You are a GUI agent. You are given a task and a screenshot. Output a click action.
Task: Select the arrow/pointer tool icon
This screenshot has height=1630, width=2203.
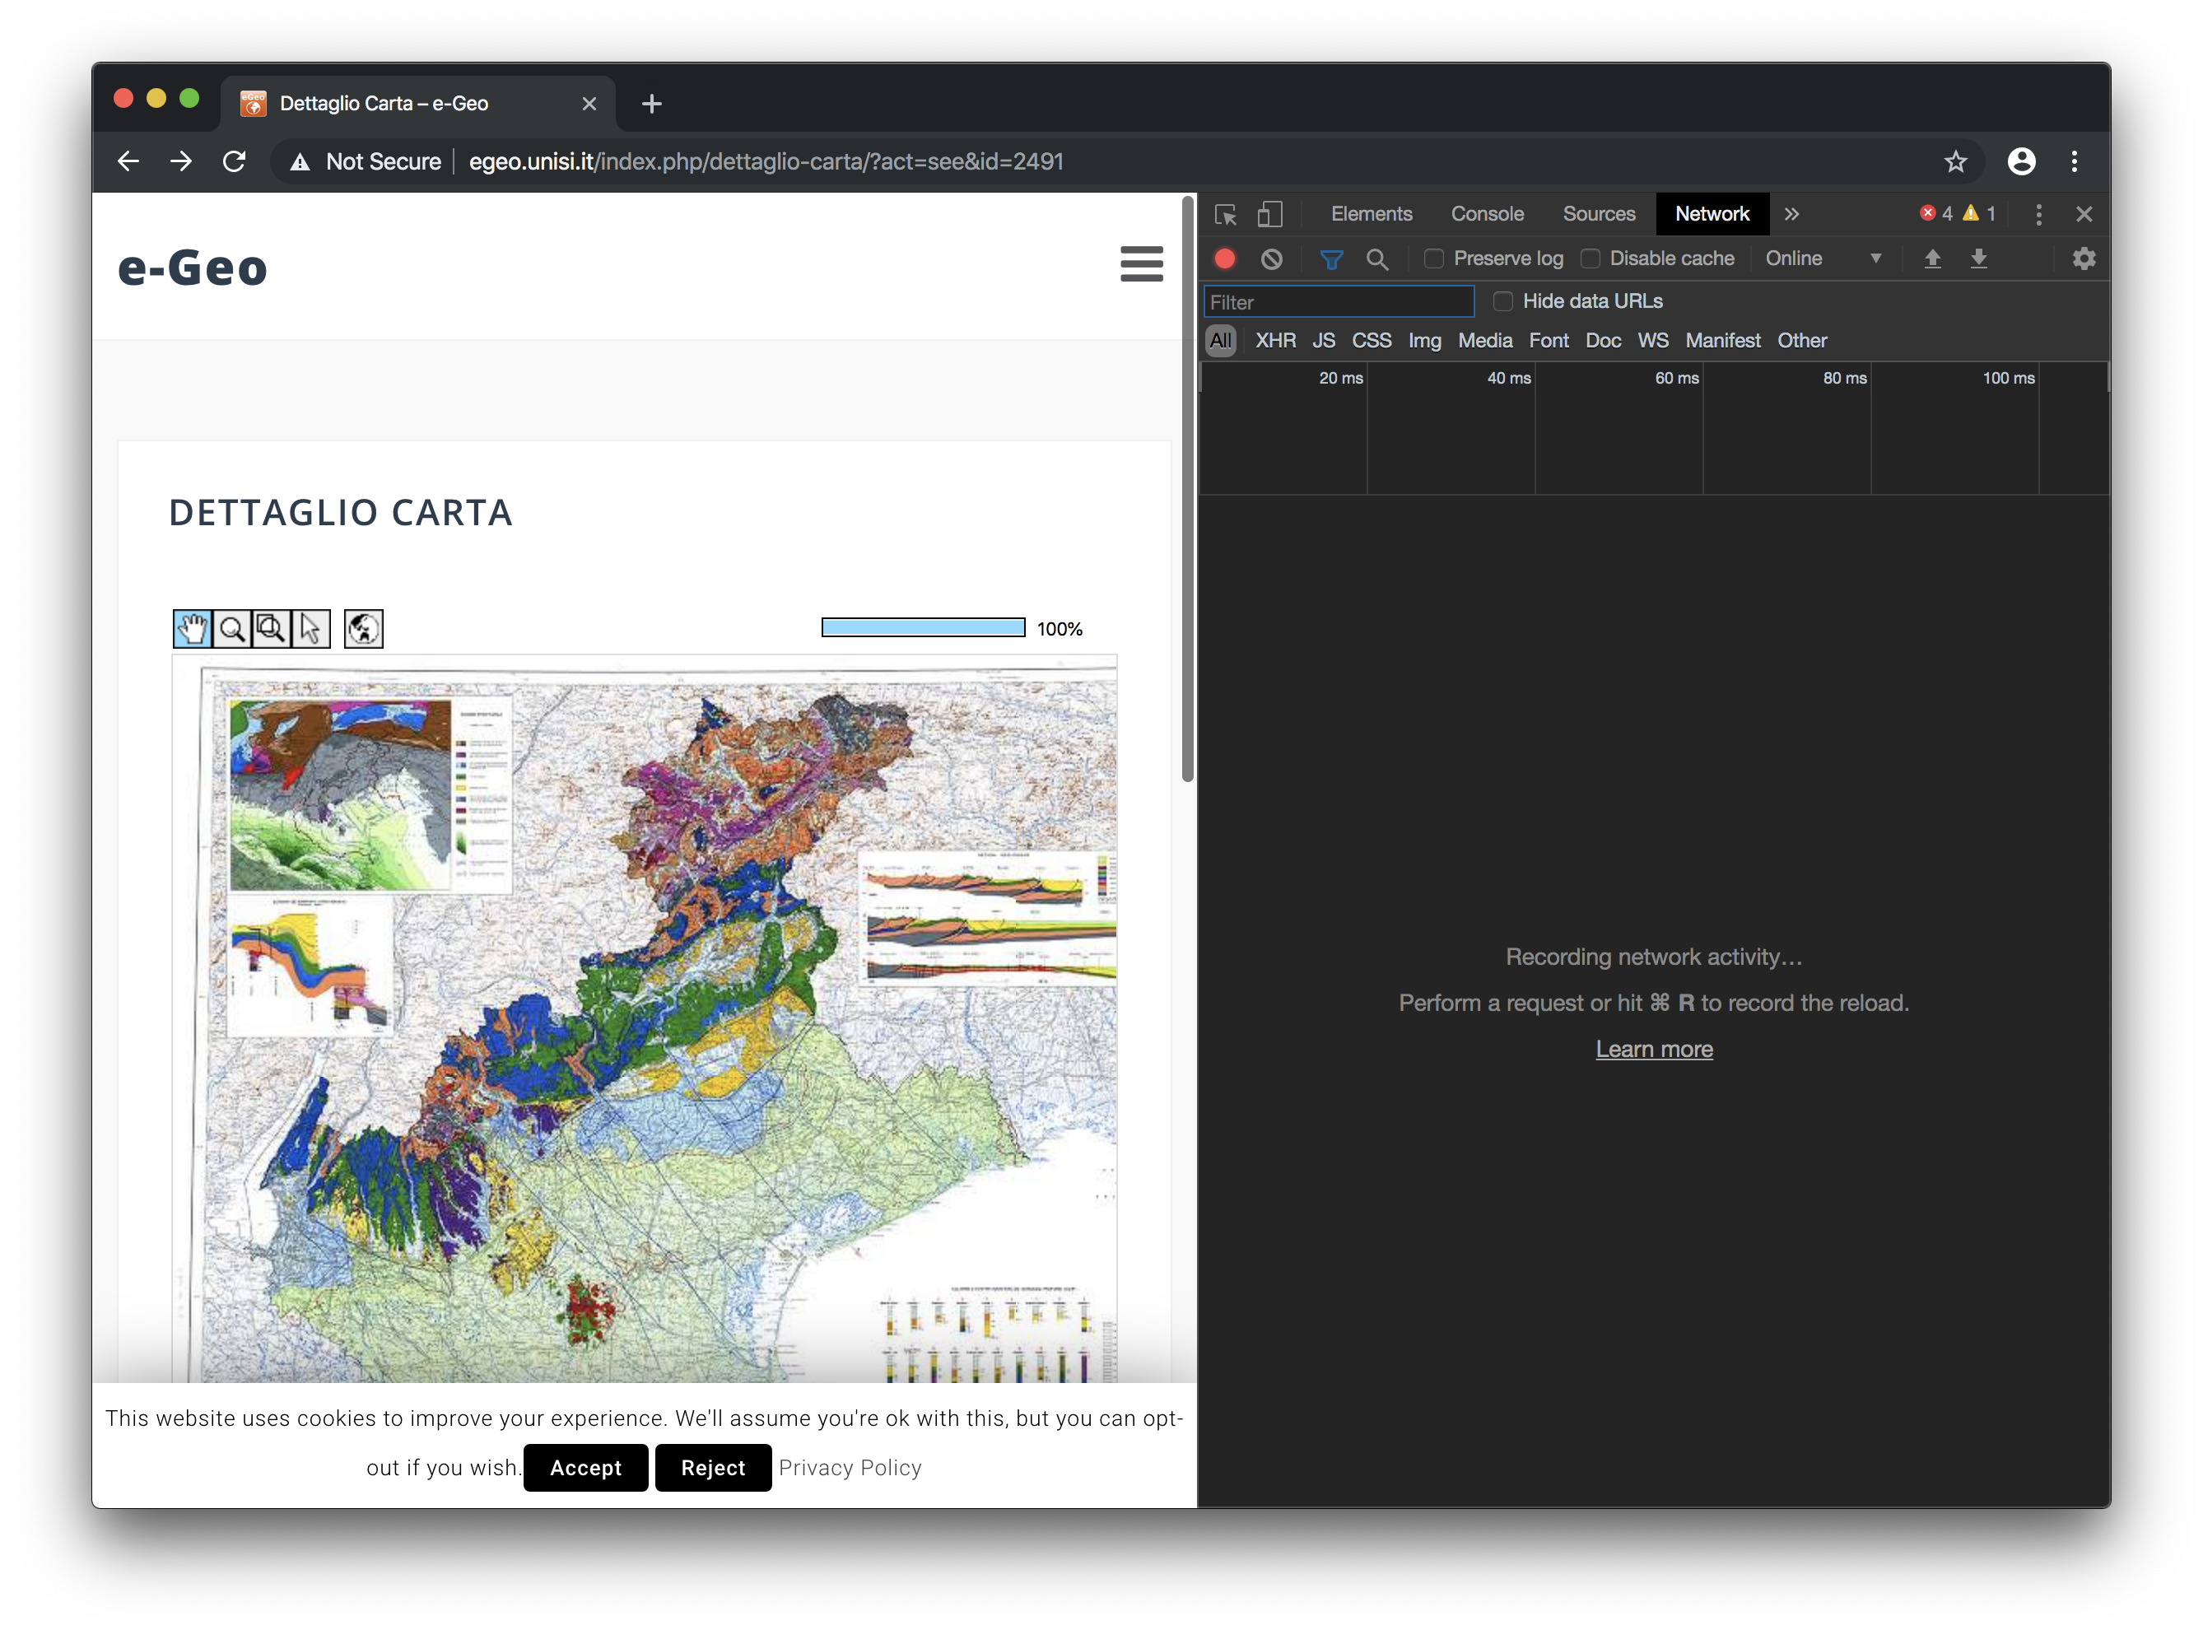311,628
